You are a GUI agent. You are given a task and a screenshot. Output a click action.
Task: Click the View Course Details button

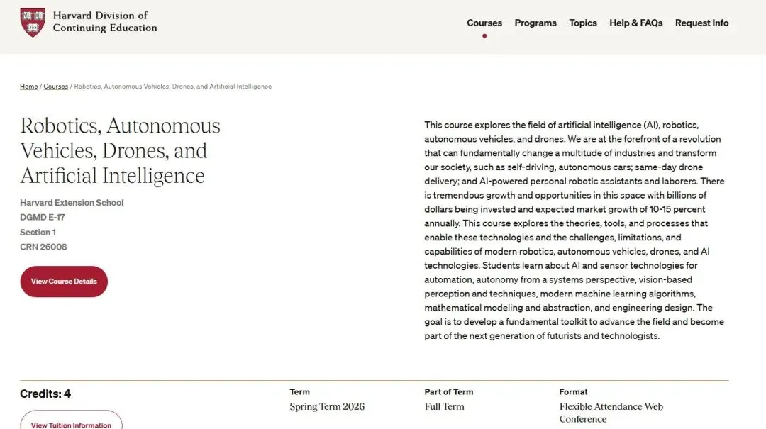coord(64,282)
